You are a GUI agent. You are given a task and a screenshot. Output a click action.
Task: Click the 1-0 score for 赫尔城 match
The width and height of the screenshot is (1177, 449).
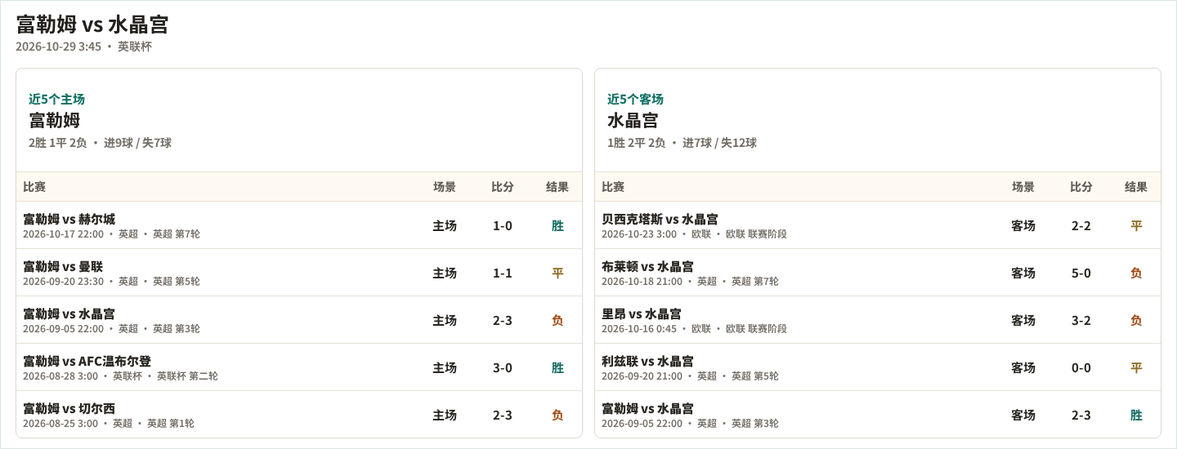click(x=503, y=225)
